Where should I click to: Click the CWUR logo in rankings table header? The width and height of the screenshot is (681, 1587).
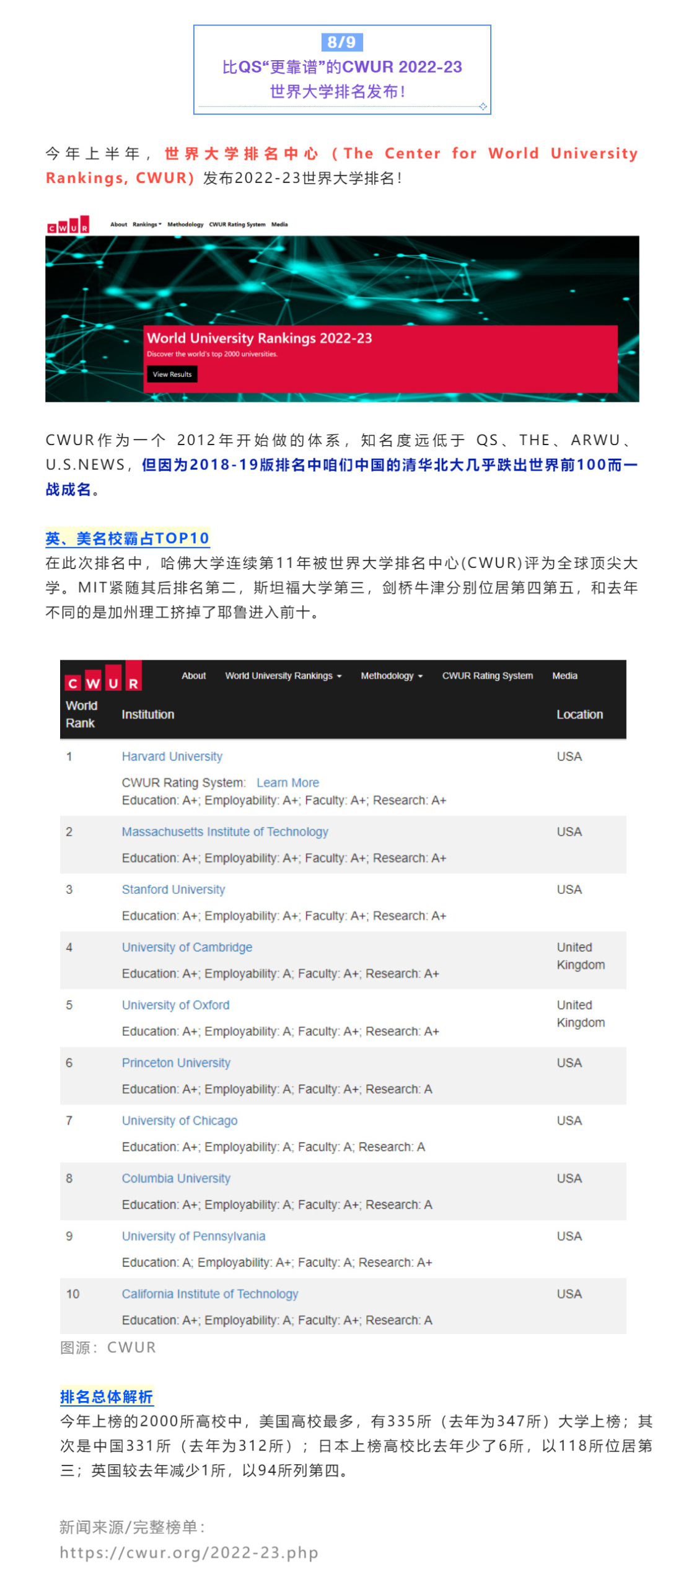(x=103, y=675)
